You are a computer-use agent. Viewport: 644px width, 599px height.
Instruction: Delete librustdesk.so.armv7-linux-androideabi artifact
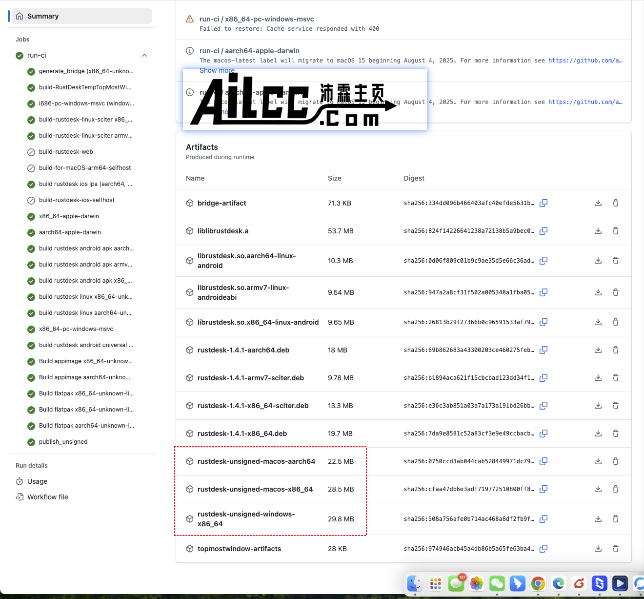click(616, 292)
